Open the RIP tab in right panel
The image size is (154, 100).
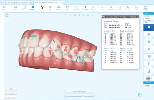click(148, 23)
